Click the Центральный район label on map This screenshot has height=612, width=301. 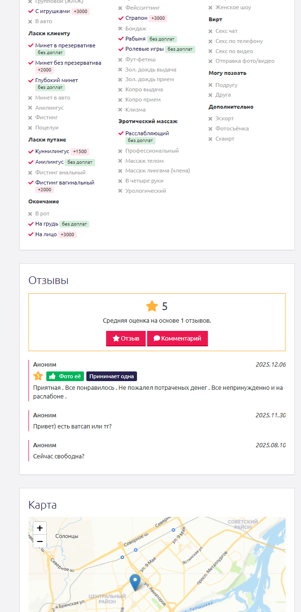(x=107, y=599)
